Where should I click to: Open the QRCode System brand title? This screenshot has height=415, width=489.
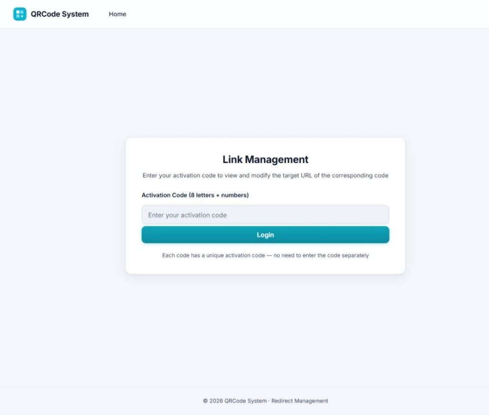click(x=60, y=14)
